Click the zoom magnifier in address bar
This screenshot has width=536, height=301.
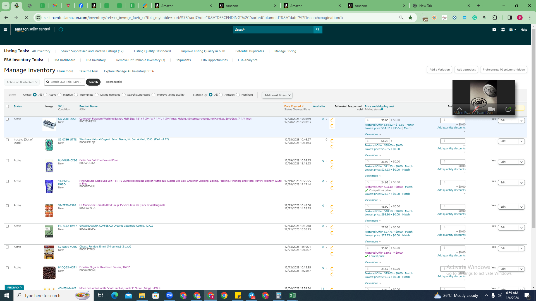point(401,18)
